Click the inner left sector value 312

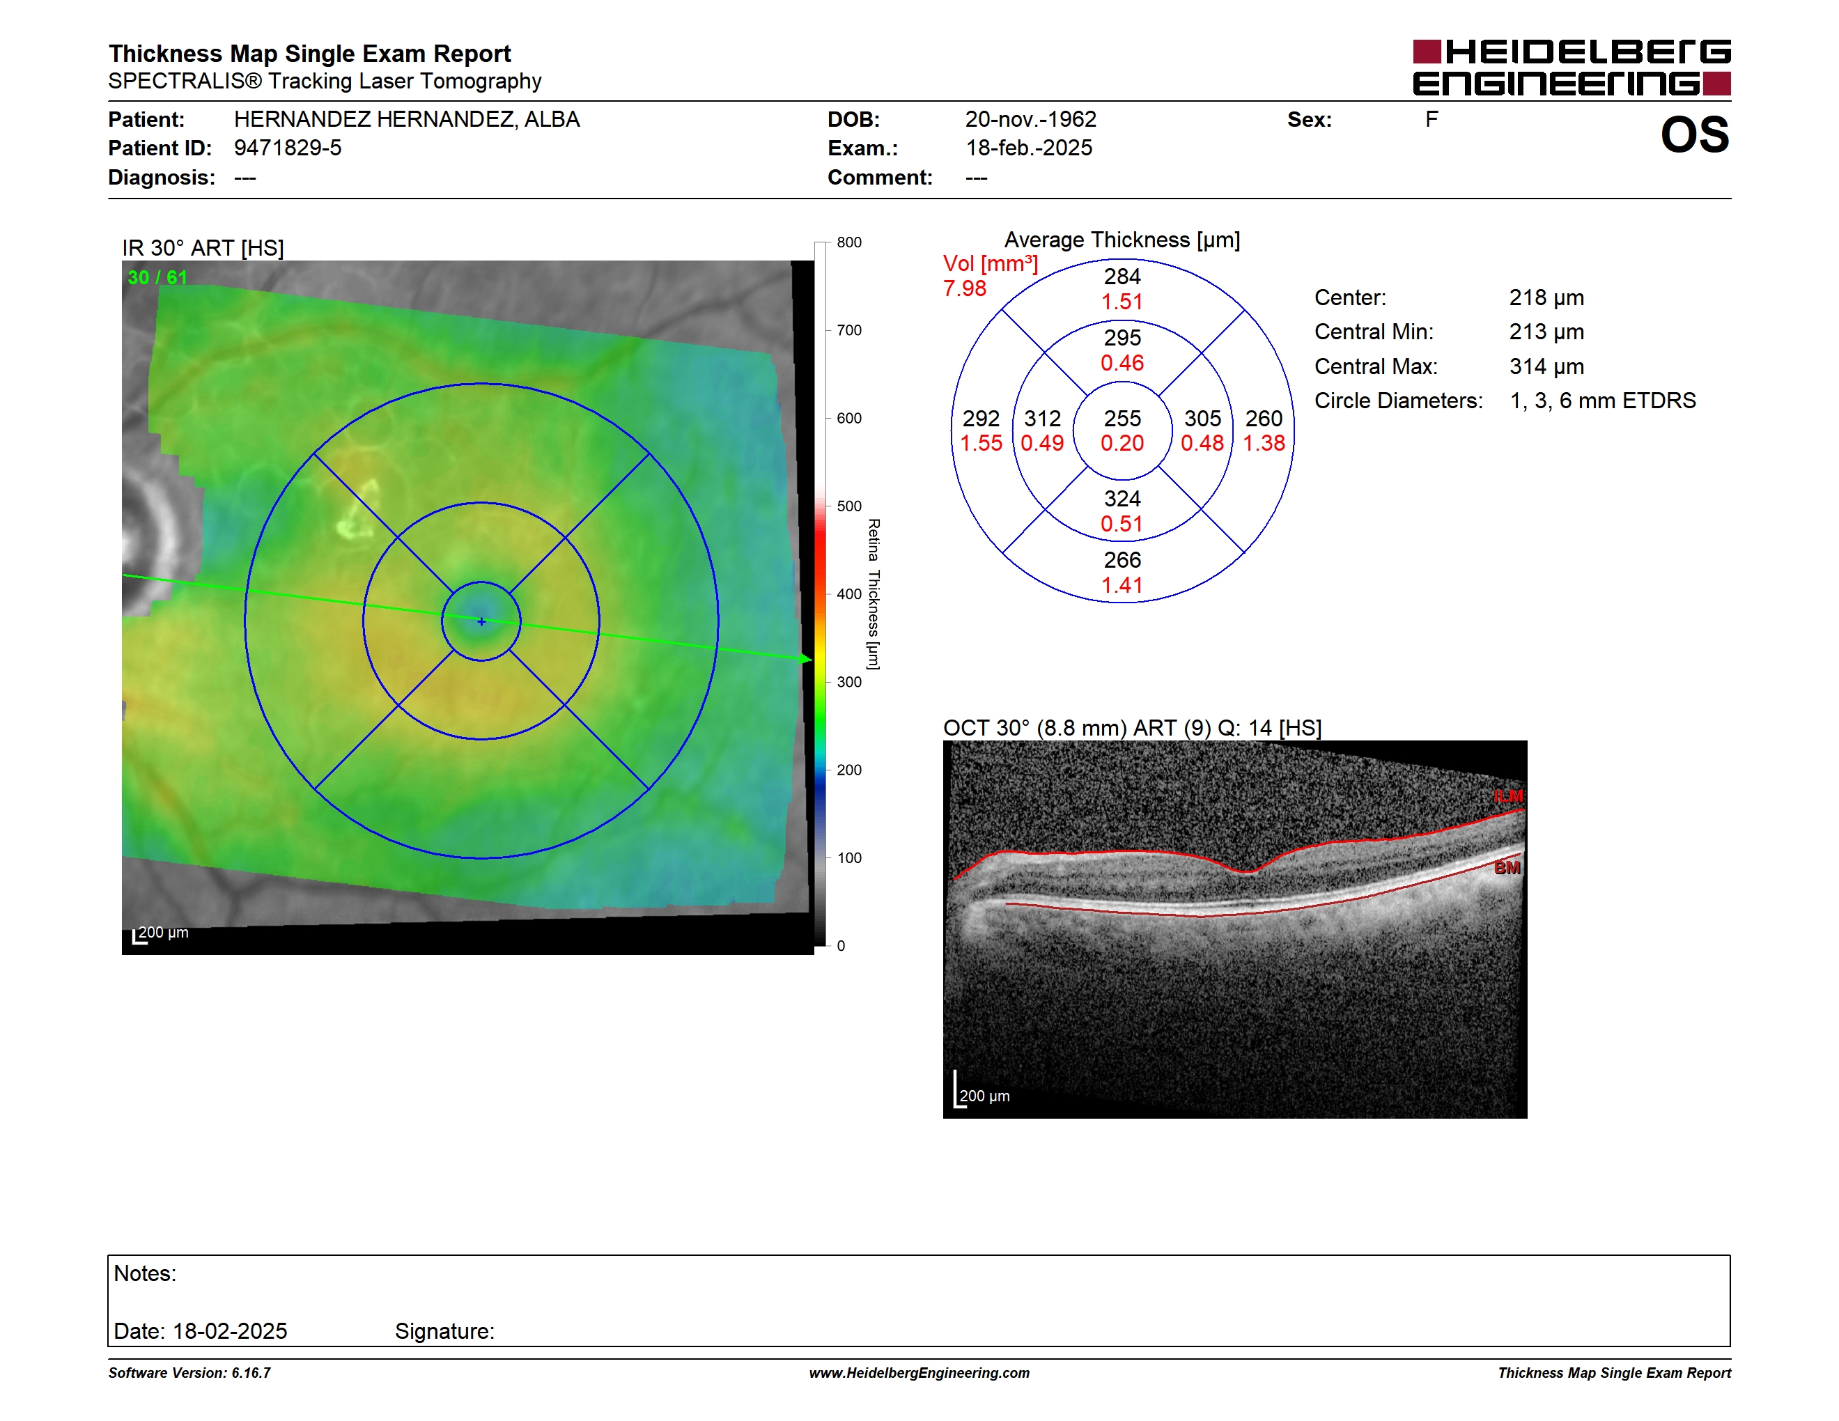click(1042, 419)
